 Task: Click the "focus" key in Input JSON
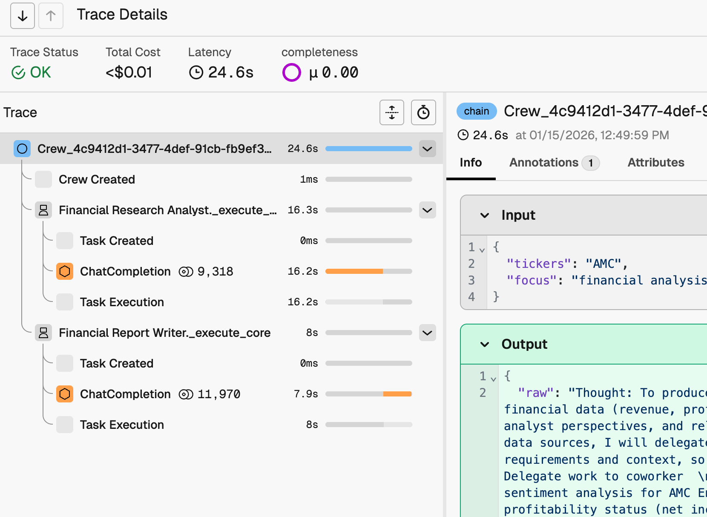coord(532,280)
